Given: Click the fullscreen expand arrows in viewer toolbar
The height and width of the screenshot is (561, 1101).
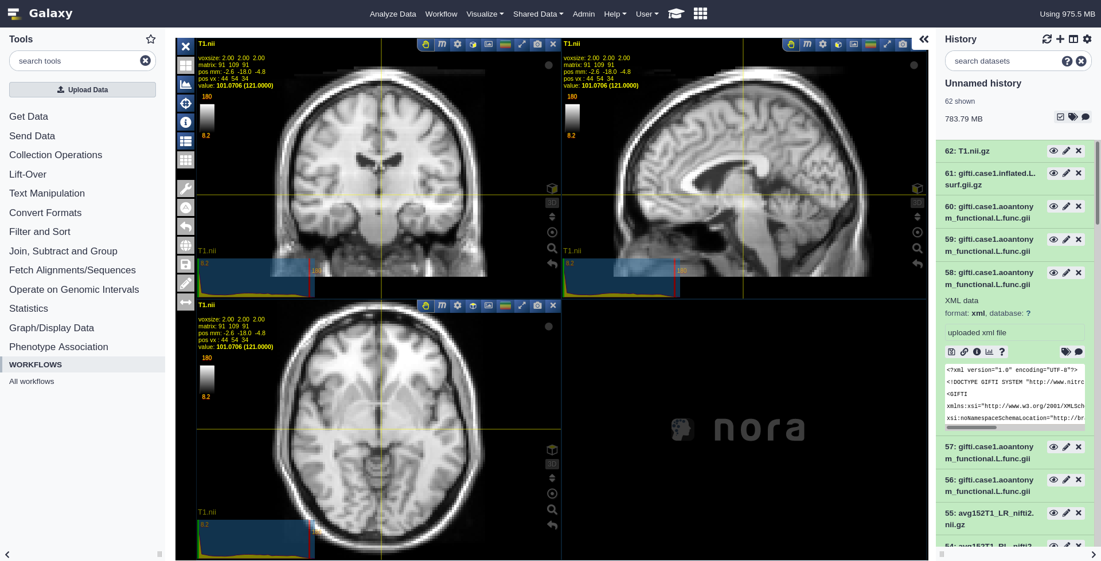Looking at the screenshot, I should pyautogui.click(x=522, y=44).
